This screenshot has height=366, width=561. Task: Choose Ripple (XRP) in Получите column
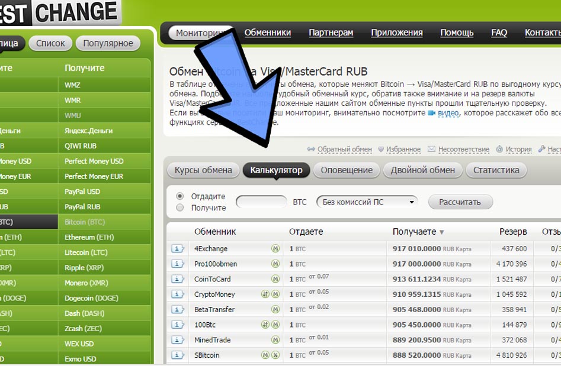[x=104, y=268]
